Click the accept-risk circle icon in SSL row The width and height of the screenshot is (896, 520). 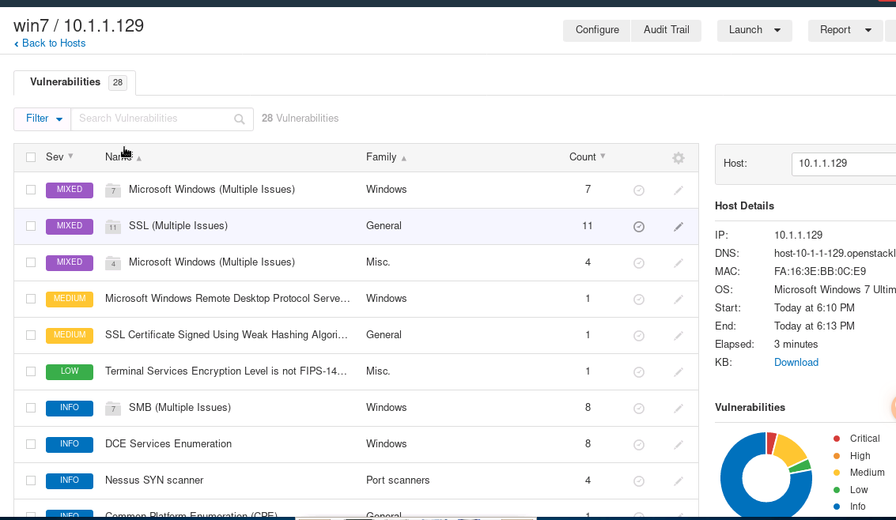(639, 227)
